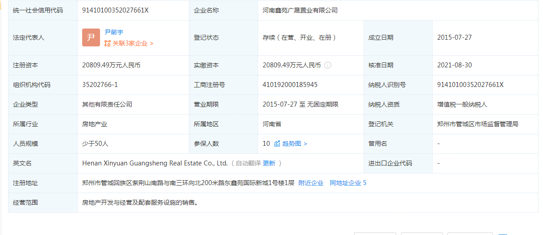Click status 存续（在营、开业、在册）
The image size is (543, 235).
pyautogui.click(x=300, y=37)
